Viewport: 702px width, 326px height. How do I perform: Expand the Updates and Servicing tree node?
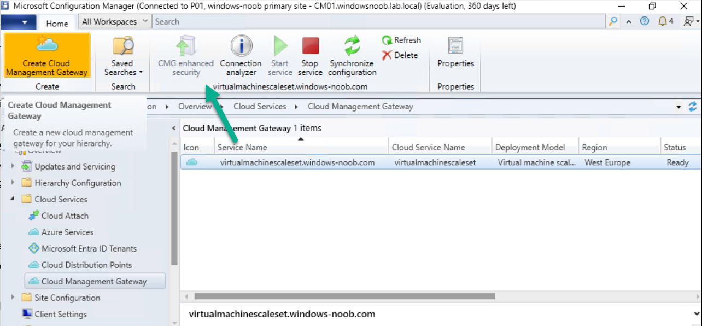tap(13, 166)
